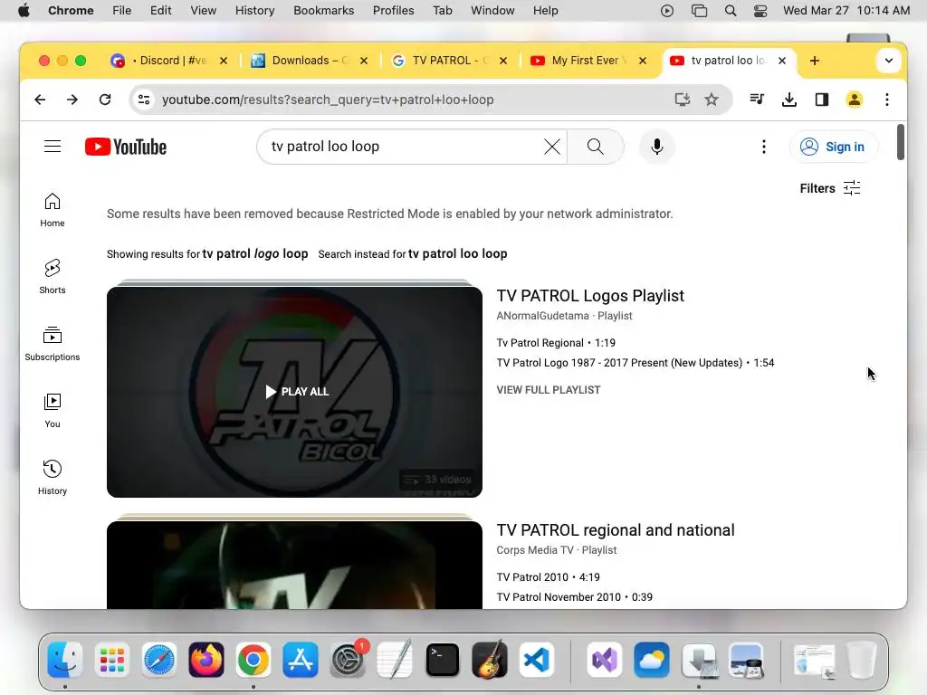Screen dimensions: 927x695
Task: Open the TV Patrol 2010 4:19 video
Action: coord(548,577)
